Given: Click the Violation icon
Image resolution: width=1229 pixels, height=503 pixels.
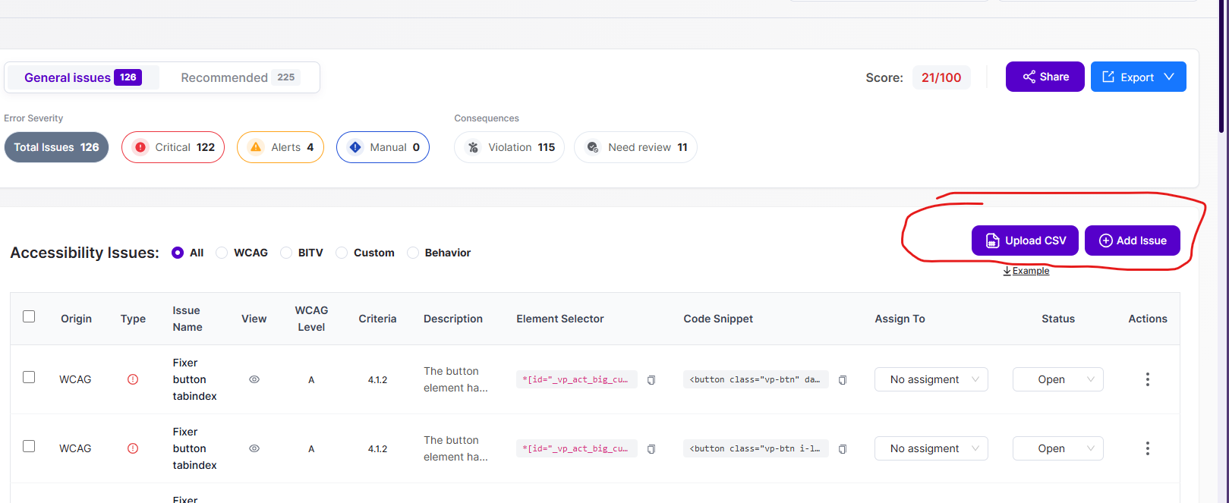Looking at the screenshot, I should point(473,147).
